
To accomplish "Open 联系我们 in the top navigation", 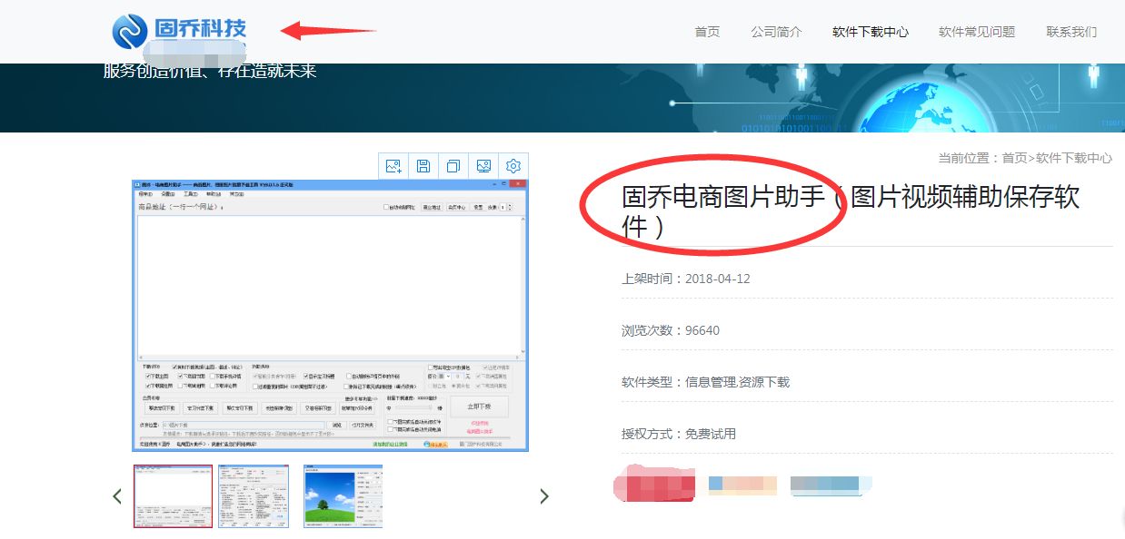I will click(x=1071, y=32).
